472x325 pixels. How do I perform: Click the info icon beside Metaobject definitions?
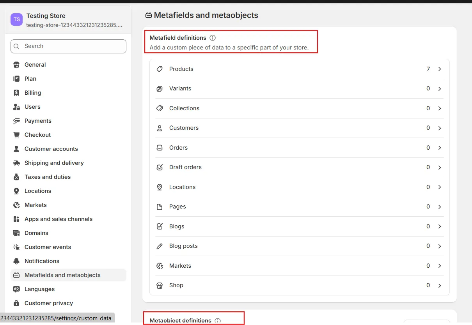click(x=217, y=321)
